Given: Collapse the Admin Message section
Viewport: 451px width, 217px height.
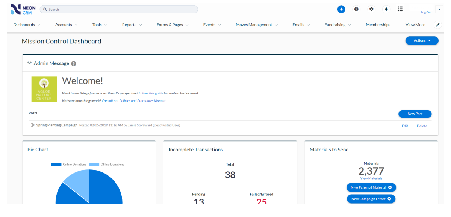Looking at the screenshot, I should [30, 63].
